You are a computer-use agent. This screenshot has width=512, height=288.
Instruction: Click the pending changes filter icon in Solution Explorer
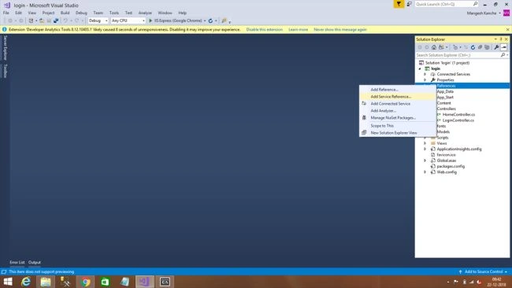pyautogui.click(x=455, y=47)
